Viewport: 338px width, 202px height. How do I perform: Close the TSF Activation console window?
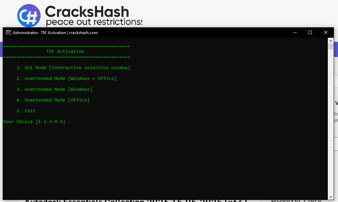click(326, 32)
